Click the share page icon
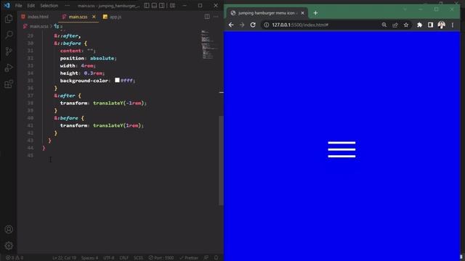Image resolution: width=465 pixels, height=261 pixels. pos(395,25)
